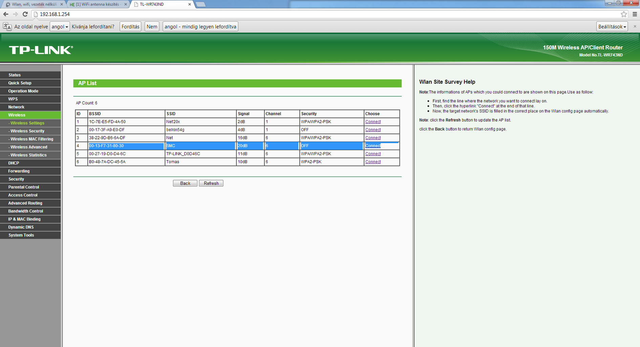The height and width of the screenshot is (347, 640).
Task: Connect to the Net network on row 3
Action: pyautogui.click(x=373, y=138)
